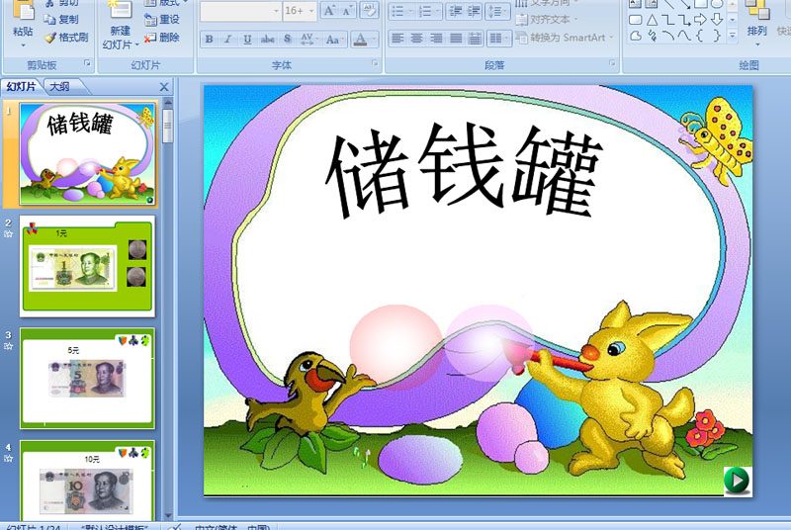791x530 pixels.
Task: Apply text shadow with S button
Action: pyautogui.click(x=287, y=39)
